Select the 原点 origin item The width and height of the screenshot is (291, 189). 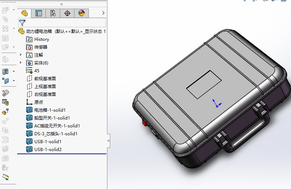pyautogui.click(x=35, y=102)
